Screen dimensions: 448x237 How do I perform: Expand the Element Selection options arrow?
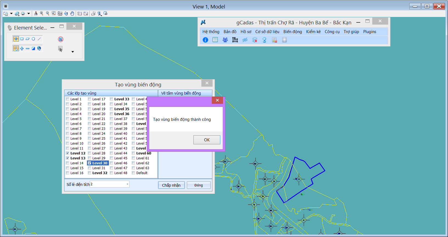tap(73, 52)
